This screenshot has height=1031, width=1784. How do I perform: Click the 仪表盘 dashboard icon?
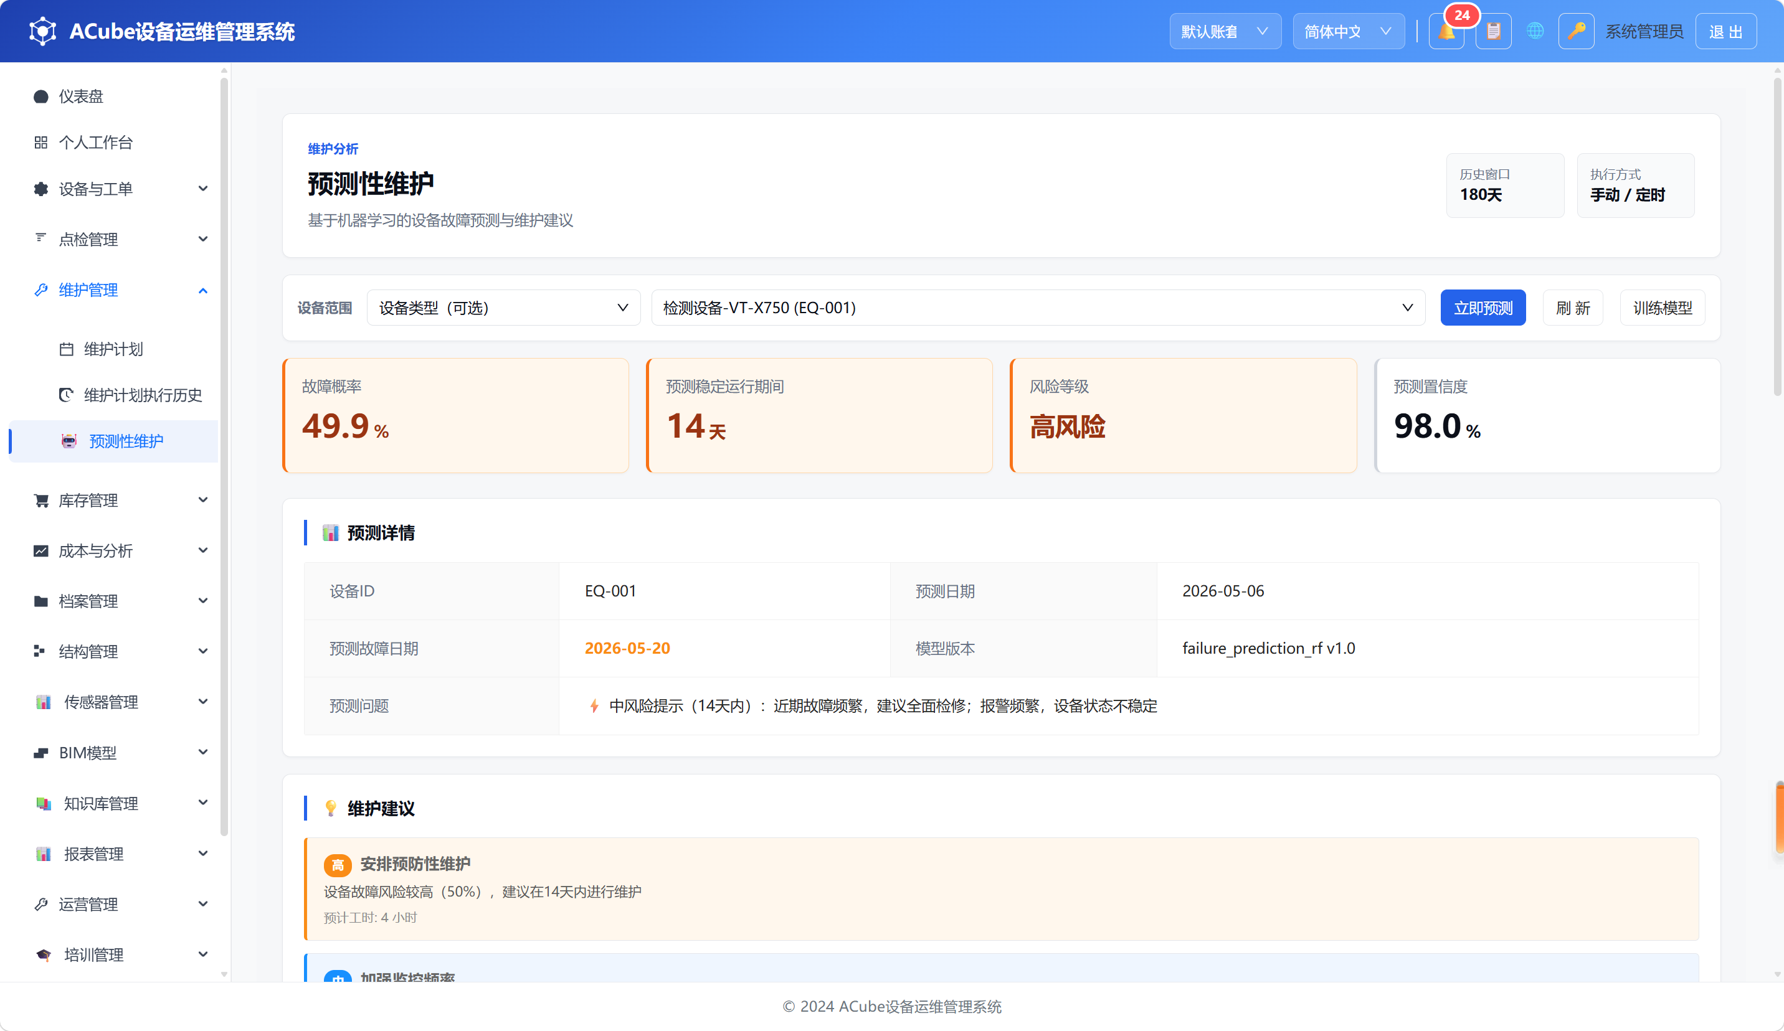(41, 97)
